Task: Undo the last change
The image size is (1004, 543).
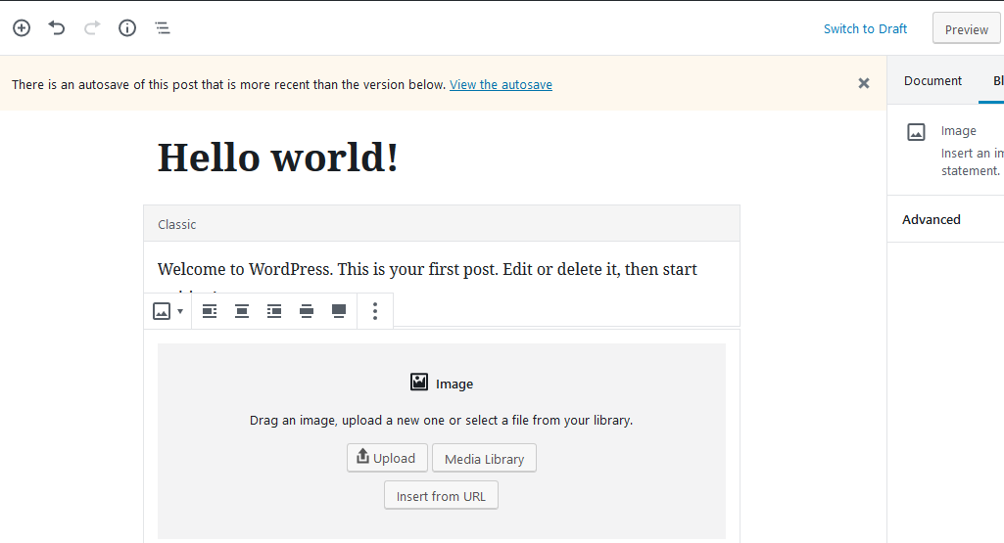Action: (57, 28)
